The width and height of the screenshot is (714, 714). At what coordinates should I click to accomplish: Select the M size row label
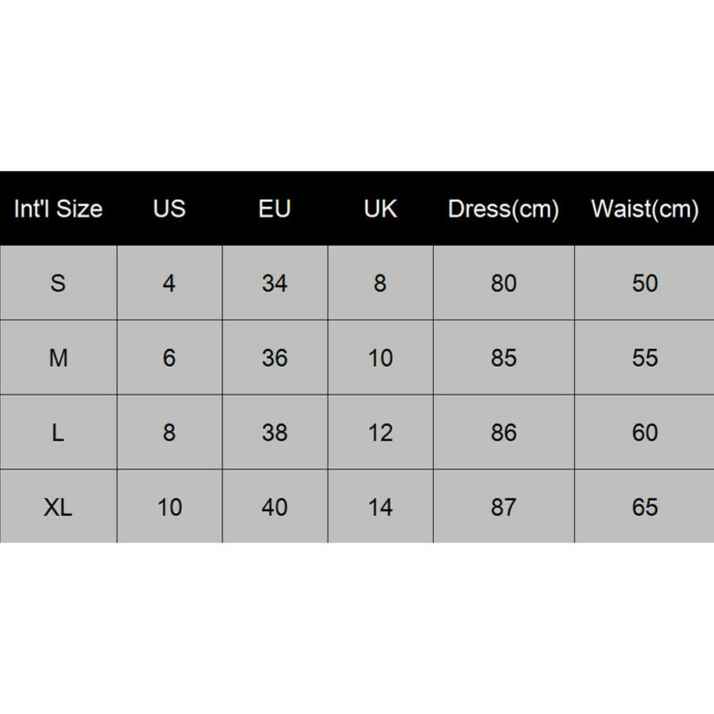point(58,358)
